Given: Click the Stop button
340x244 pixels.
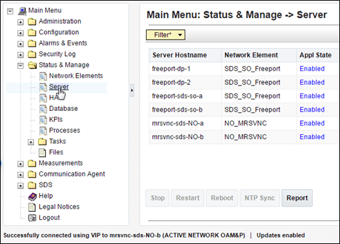Looking at the screenshot, I should (157, 198).
